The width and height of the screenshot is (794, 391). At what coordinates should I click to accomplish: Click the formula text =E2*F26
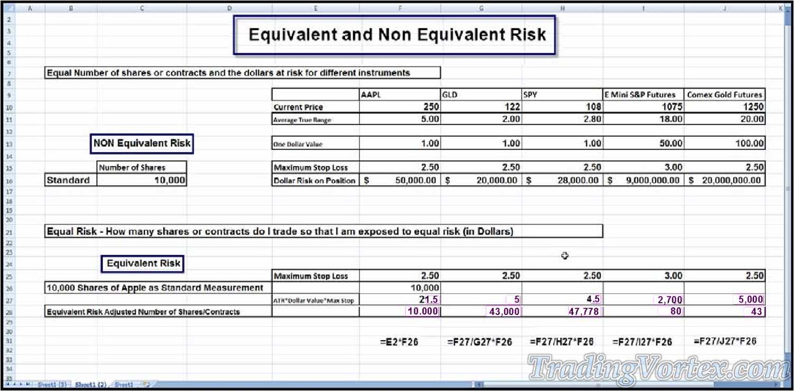pos(399,342)
